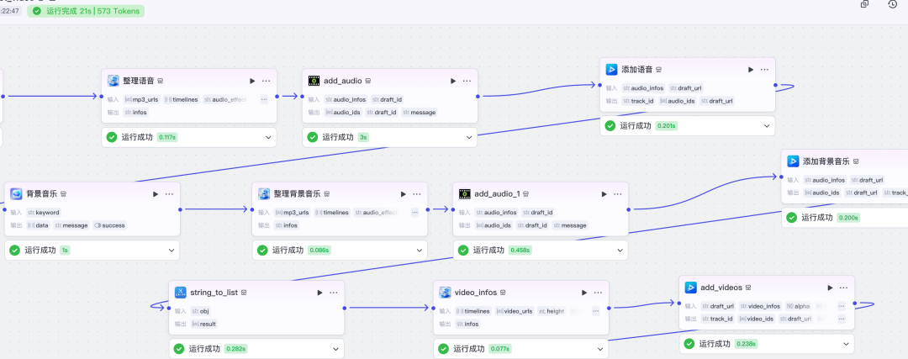
Task: Open more options on add_audio node
Action: (x=467, y=81)
